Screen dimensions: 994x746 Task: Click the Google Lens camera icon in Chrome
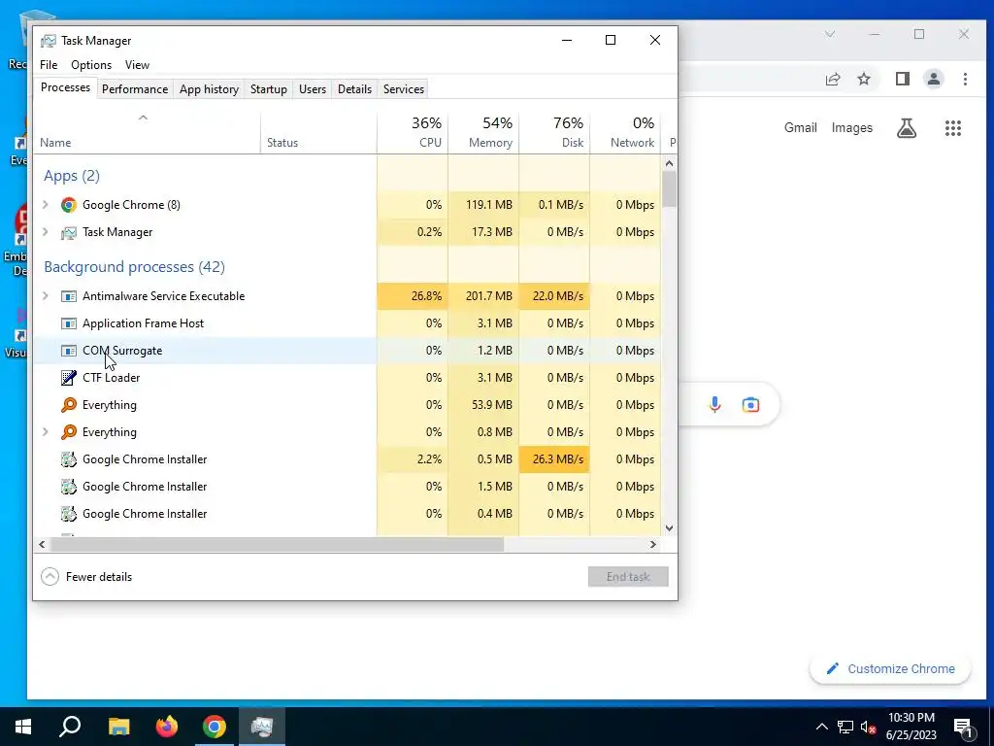[750, 405]
